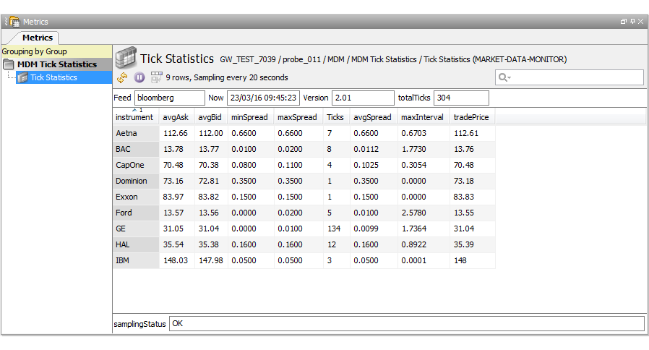Click the Now field with timestamp
The image size is (649, 350).
[x=263, y=98]
